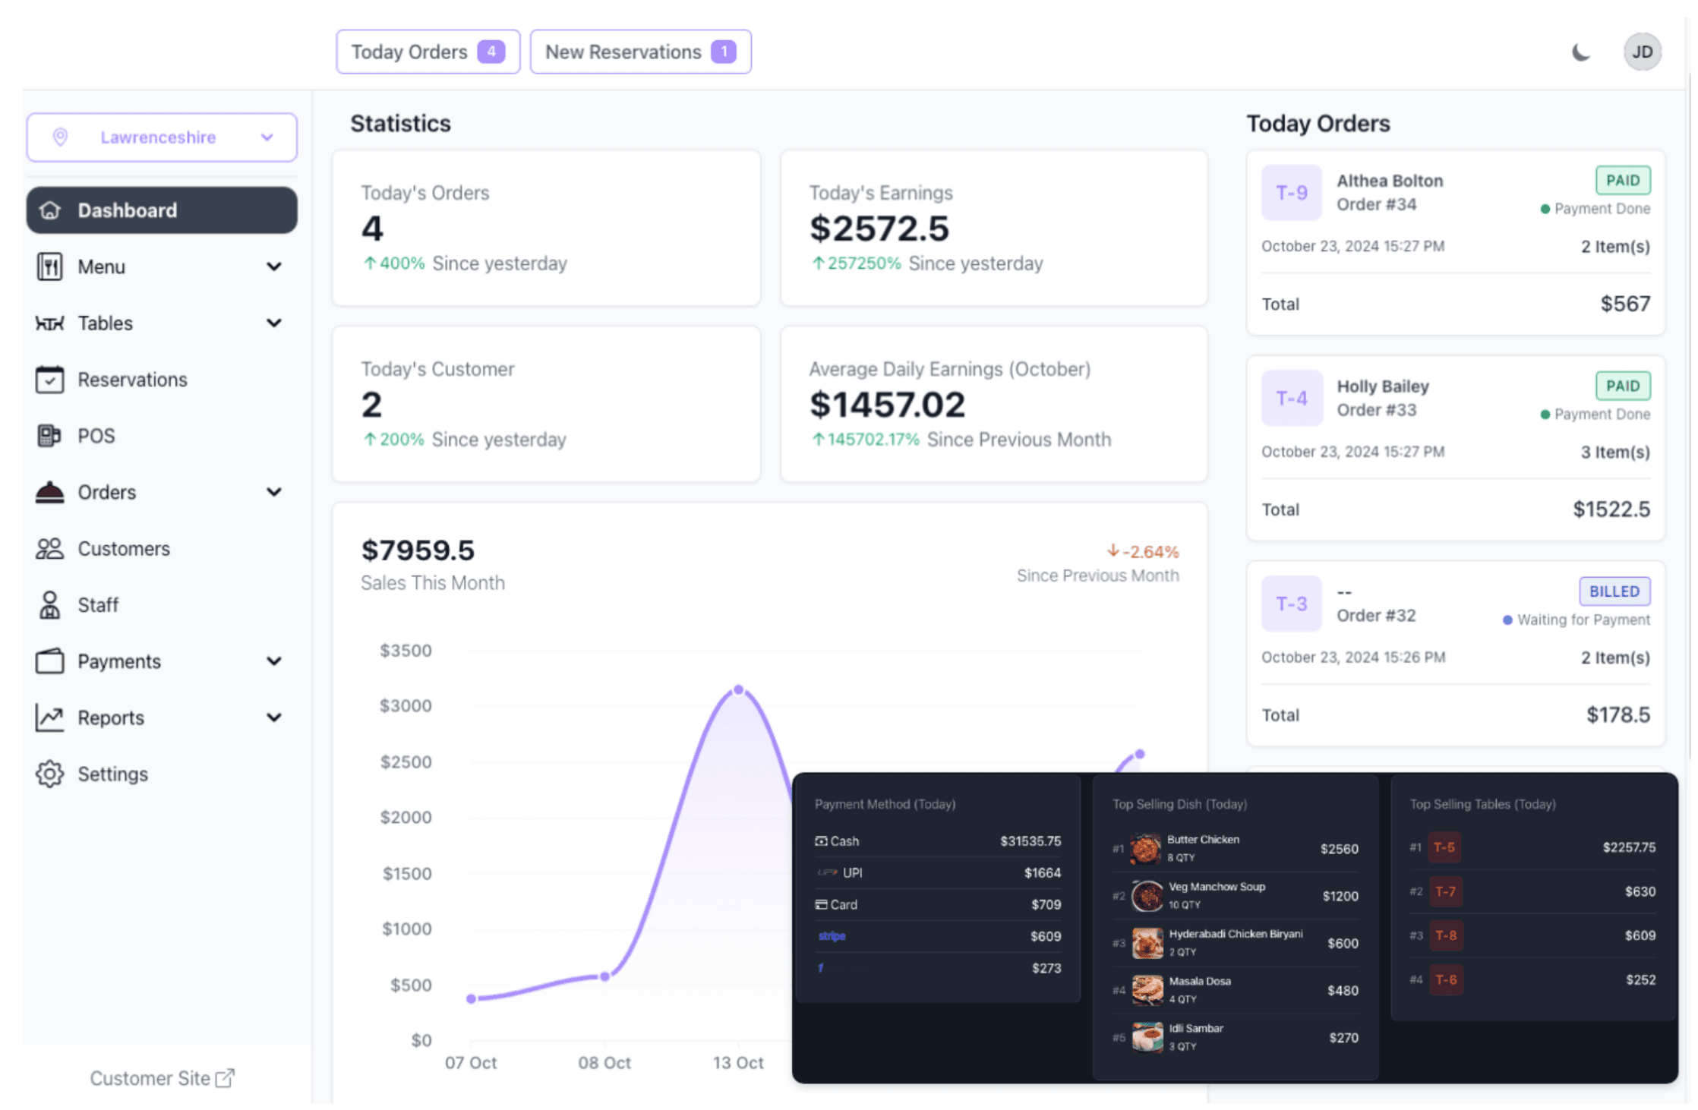The width and height of the screenshot is (1698, 1110).
Task: Expand the Tables sidebar section
Action: coord(273,323)
